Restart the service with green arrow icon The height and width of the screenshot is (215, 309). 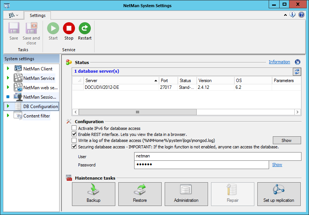tap(85, 28)
